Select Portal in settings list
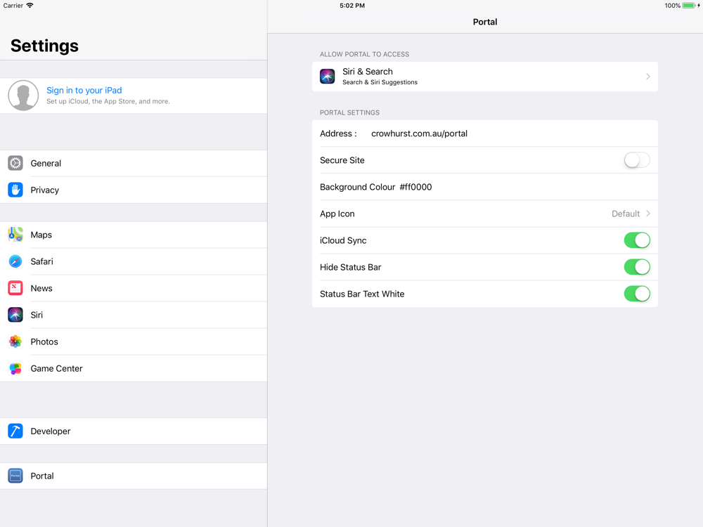The image size is (703, 527). (x=134, y=476)
